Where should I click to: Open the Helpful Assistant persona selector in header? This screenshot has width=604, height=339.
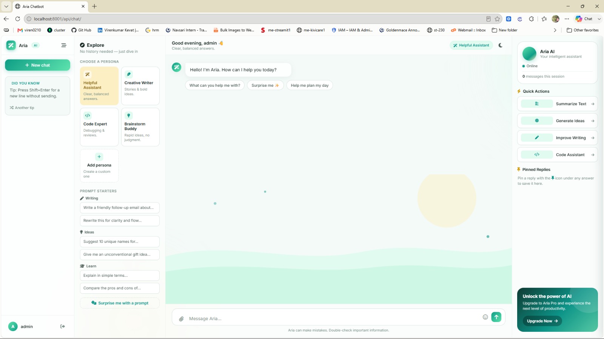click(471, 45)
